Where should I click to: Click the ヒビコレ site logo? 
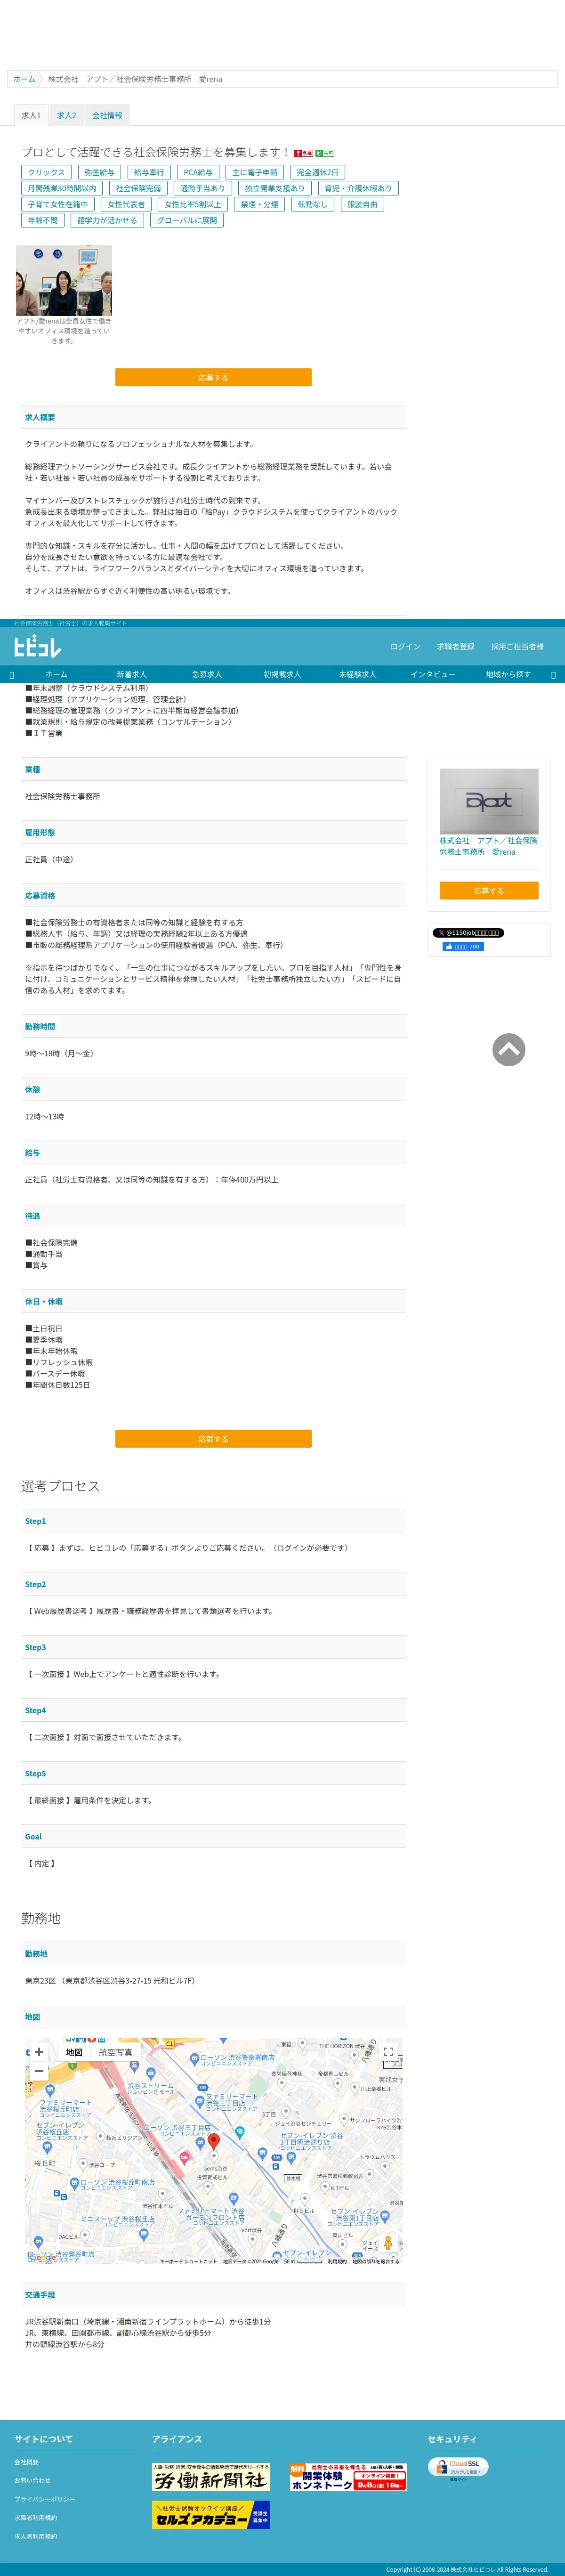click(37, 646)
